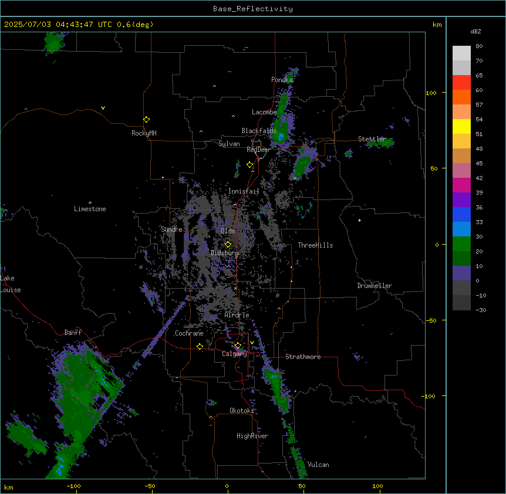Click the RockyMH label
The height and width of the screenshot is (494, 506).
[144, 133]
